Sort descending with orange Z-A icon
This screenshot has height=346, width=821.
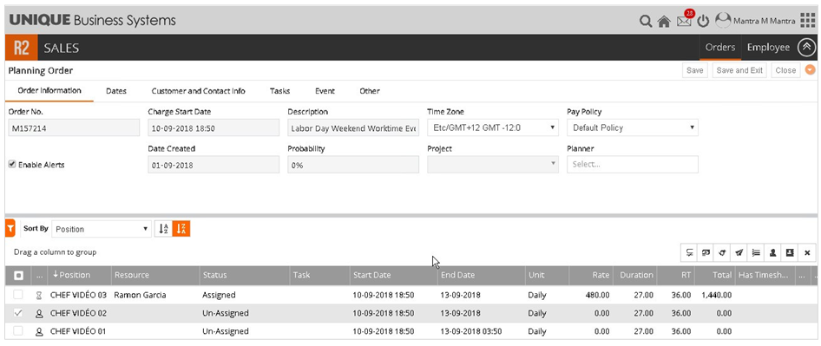(x=181, y=229)
